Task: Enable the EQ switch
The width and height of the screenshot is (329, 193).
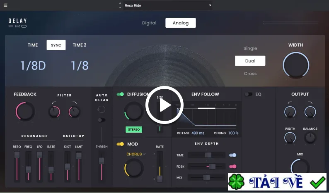Action: tap(249, 94)
